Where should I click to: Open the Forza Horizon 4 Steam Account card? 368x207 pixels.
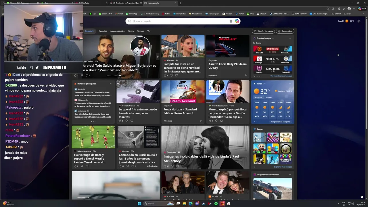183,102
